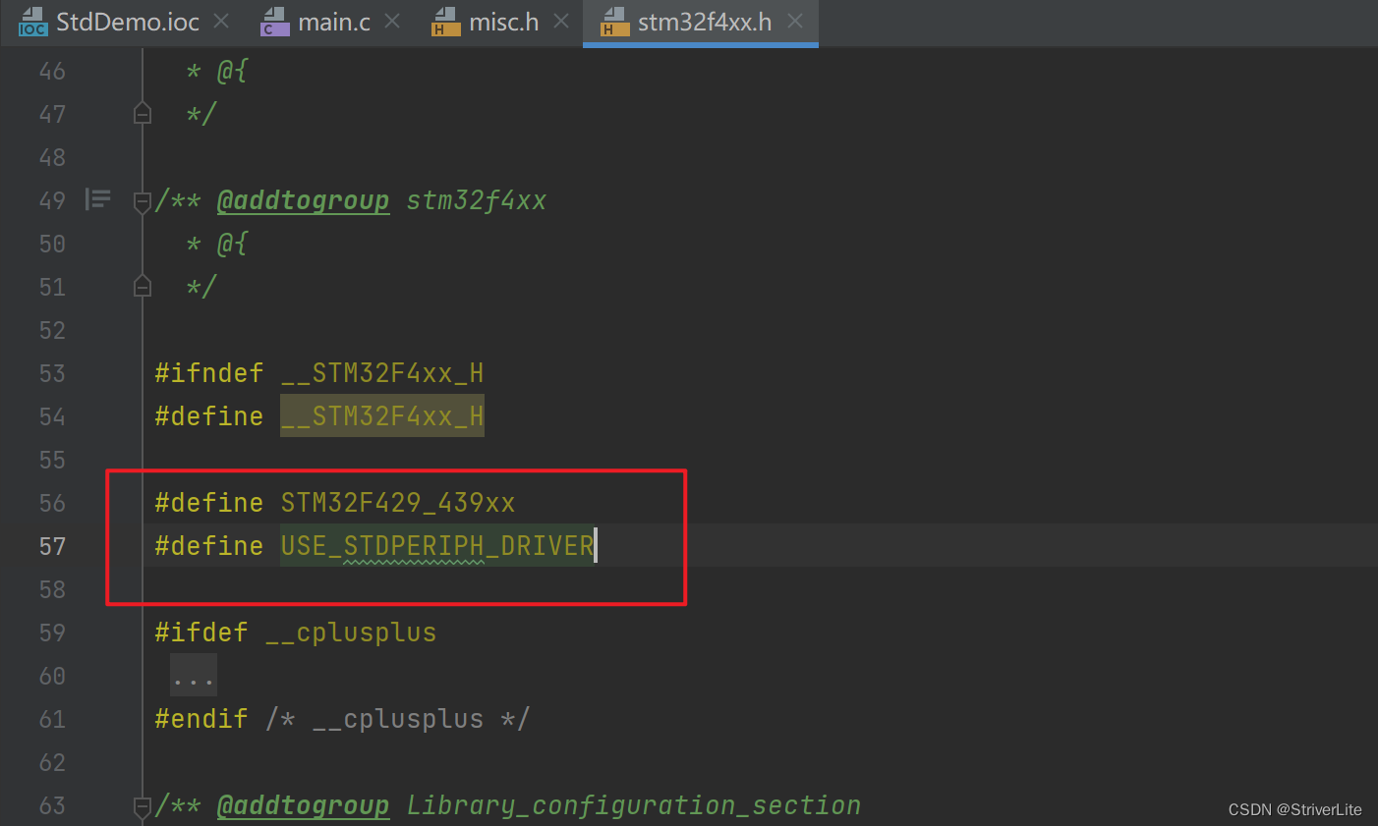Click the #ifdef keyword on line 59

(x=201, y=633)
